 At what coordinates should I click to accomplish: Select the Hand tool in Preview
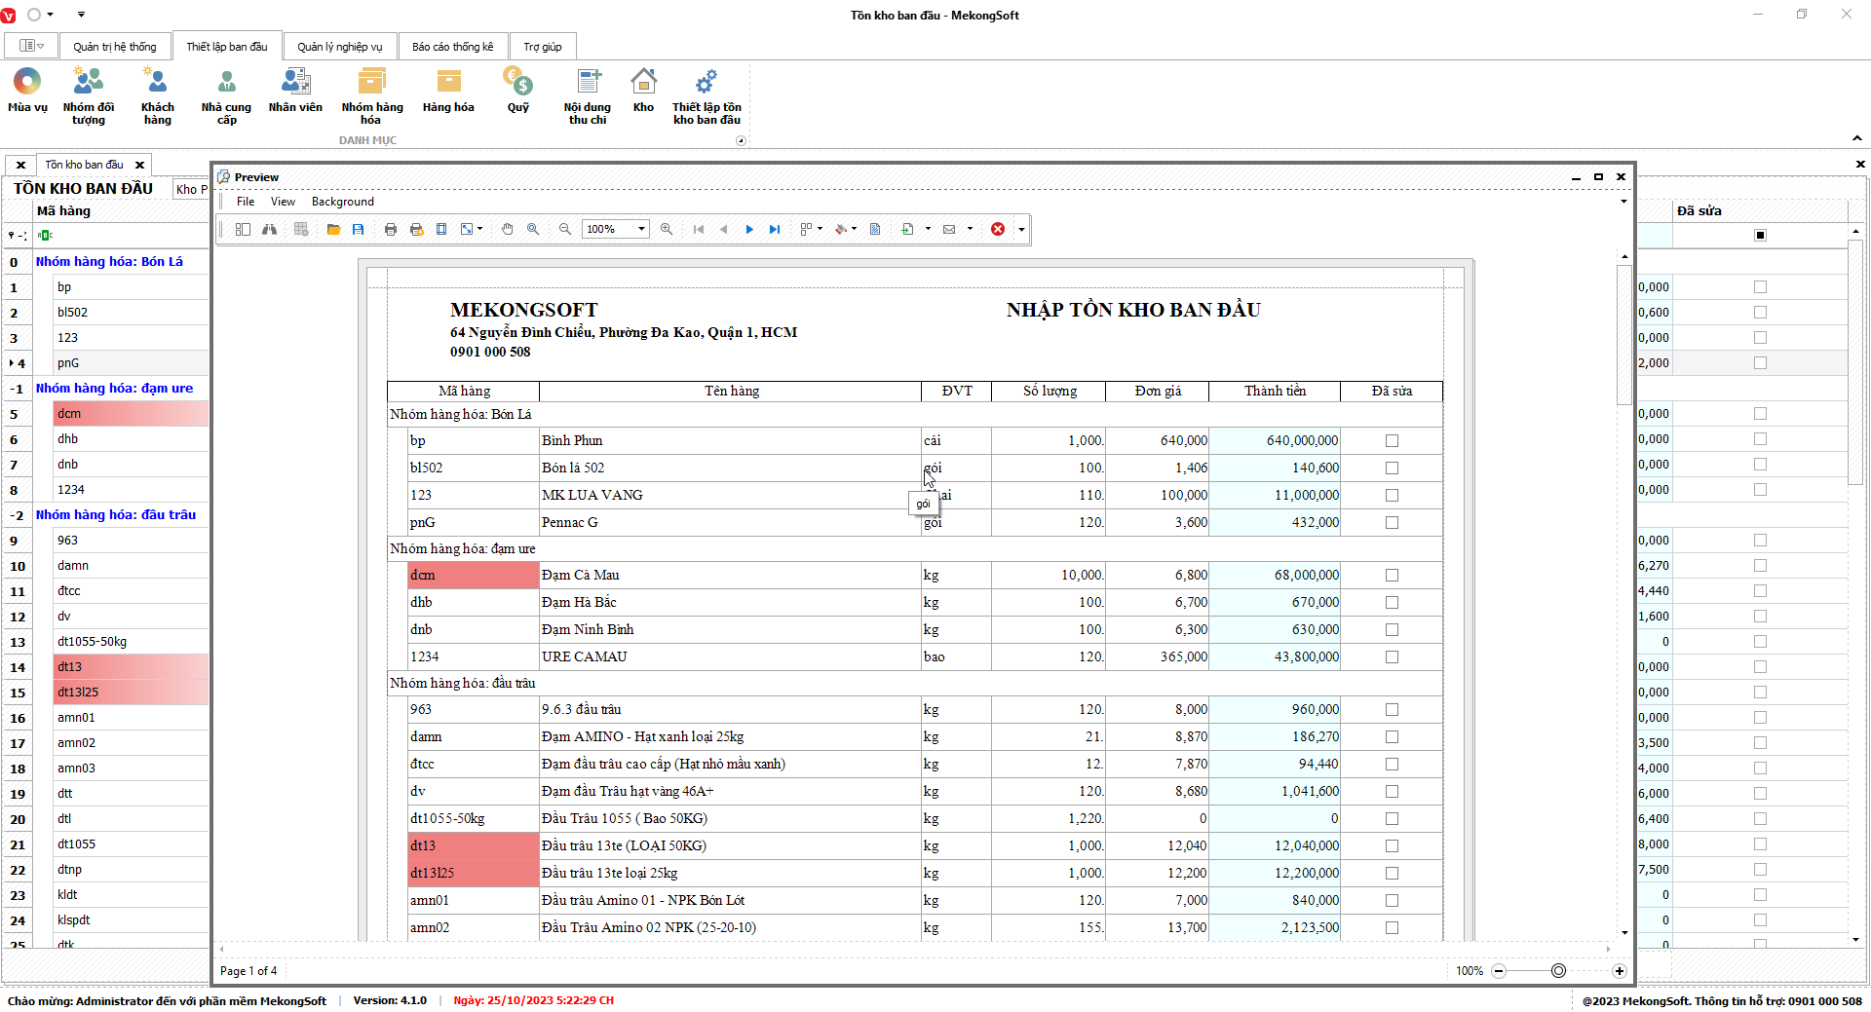click(x=507, y=229)
